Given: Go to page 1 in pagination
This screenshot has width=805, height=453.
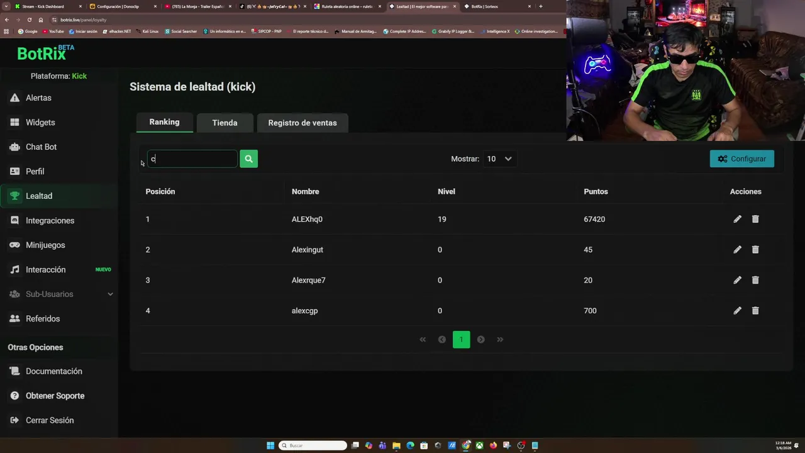Looking at the screenshot, I should [x=461, y=340].
